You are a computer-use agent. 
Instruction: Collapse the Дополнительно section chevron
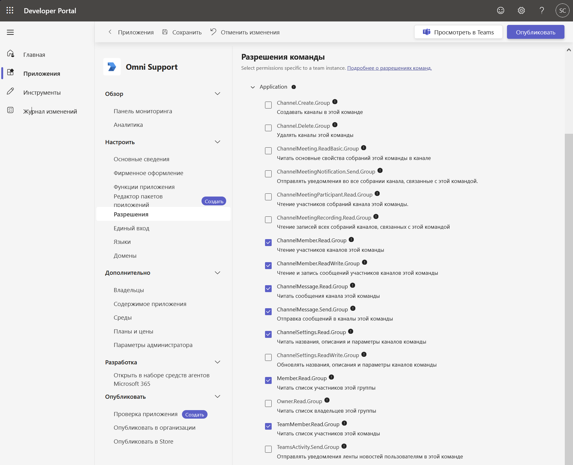coord(217,273)
